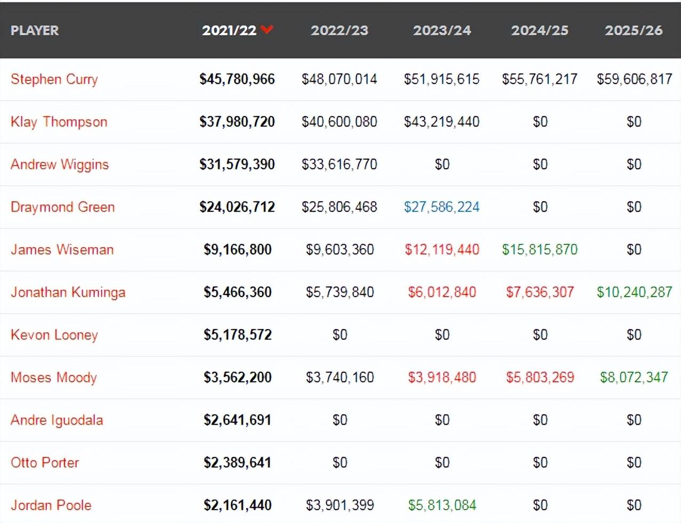Select Moody's red $5,803,269 value

point(540,378)
